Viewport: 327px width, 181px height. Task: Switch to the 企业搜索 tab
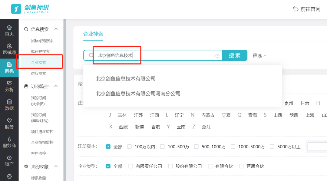pos(93,34)
